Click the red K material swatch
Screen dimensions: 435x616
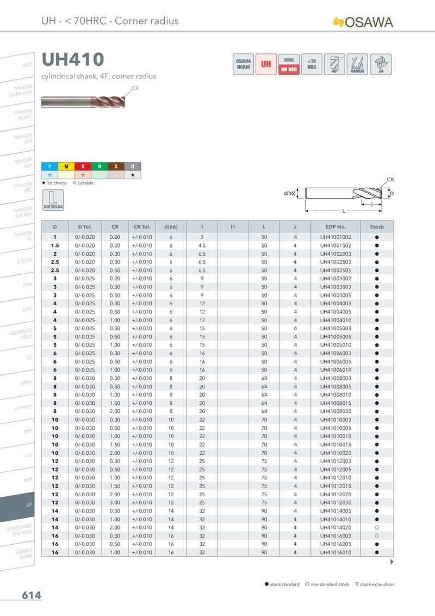tap(83, 167)
